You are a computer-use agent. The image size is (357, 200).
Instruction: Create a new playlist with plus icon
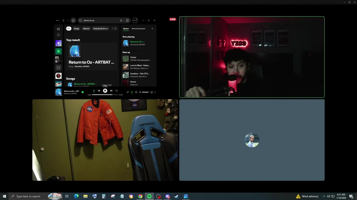[x=58, y=35]
